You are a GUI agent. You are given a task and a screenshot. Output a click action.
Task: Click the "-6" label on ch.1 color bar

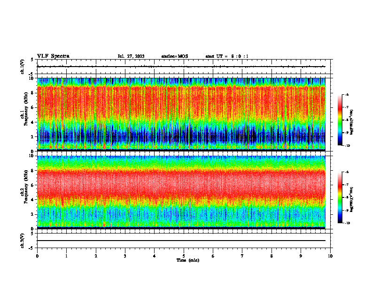point(347,94)
